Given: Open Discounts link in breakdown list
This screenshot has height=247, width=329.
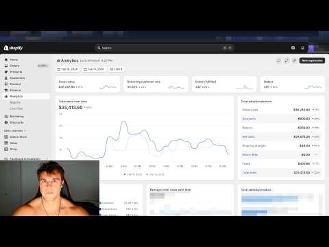Looking at the screenshot, I should tap(249, 119).
